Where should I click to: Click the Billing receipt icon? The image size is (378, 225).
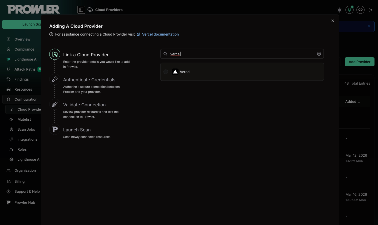coord(8,181)
